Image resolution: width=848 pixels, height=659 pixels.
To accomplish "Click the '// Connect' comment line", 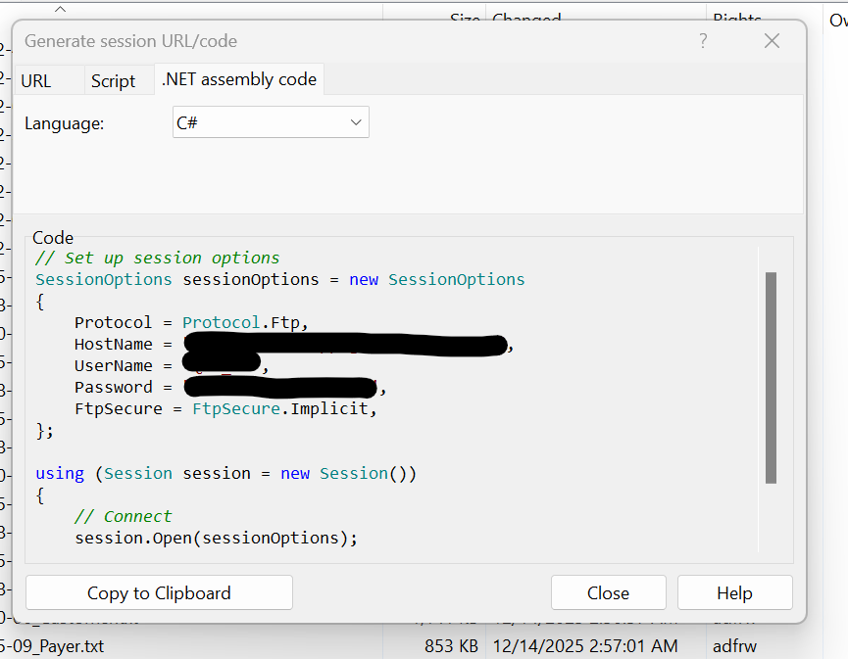I will click(x=123, y=516).
